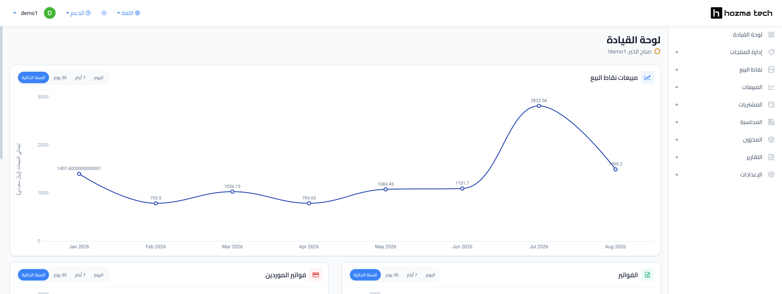Screen dimensions: 782x294
Task: Click the نقاط البيع store icon
Action: pos(771,70)
